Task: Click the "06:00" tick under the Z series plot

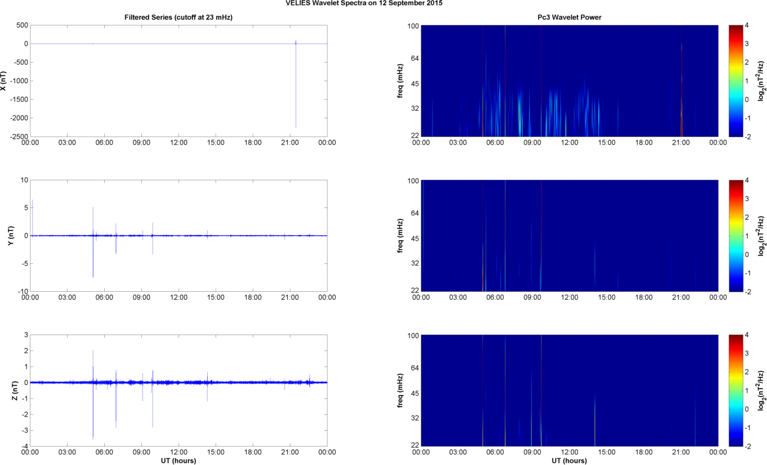Action: point(104,452)
